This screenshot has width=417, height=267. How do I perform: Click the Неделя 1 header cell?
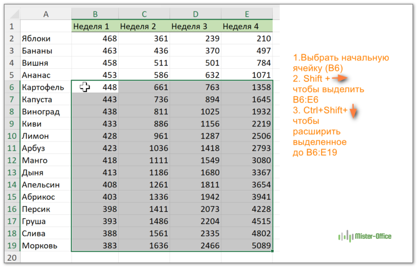point(94,26)
